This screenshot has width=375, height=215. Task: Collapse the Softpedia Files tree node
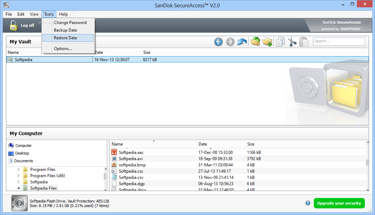point(19,188)
